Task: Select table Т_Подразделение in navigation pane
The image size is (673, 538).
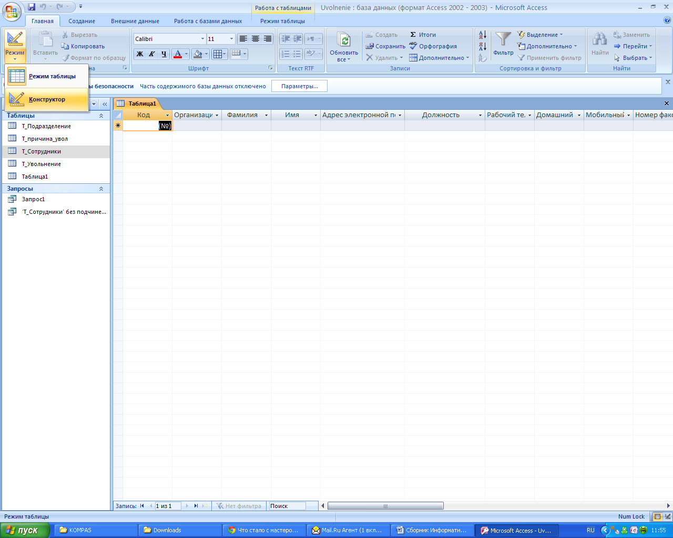Action: [x=56, y=126]
